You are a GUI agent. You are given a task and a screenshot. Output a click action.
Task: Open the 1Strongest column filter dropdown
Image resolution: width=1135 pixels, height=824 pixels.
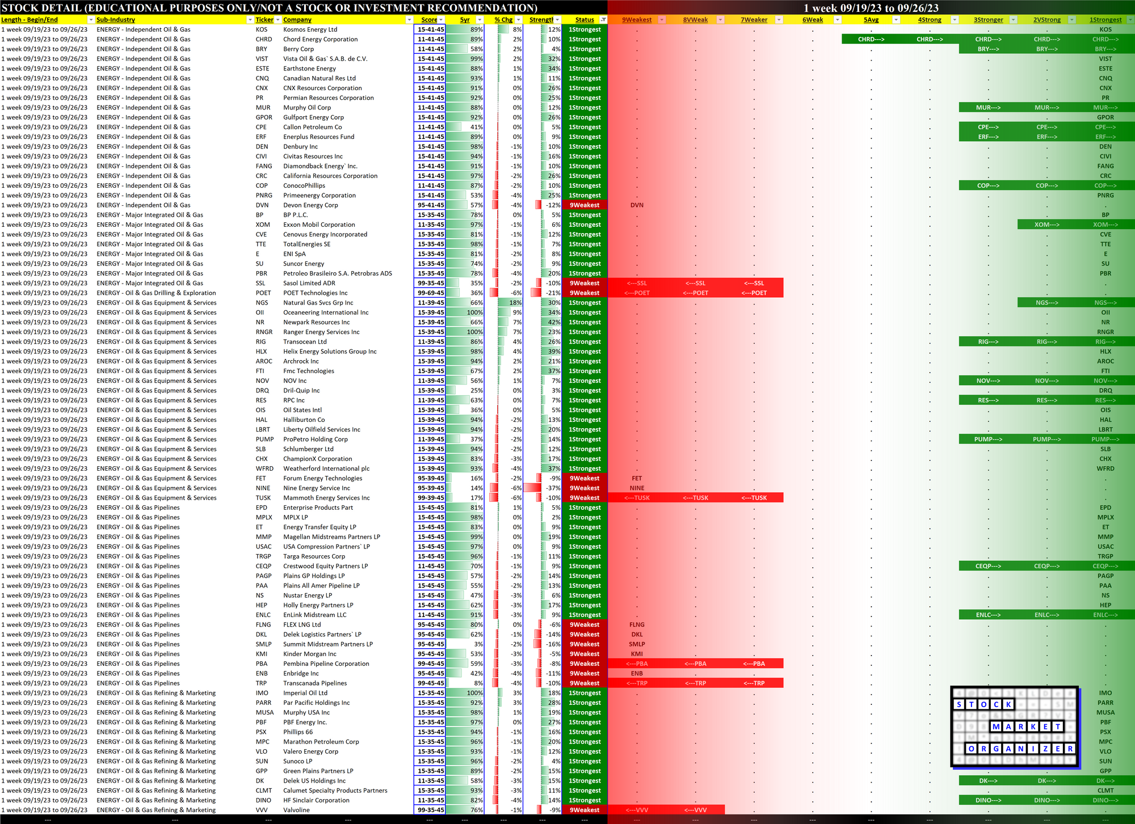pyautogui.click(x=1130, y=20)
